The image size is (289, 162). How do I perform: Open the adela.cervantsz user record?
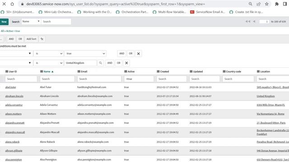14,105
